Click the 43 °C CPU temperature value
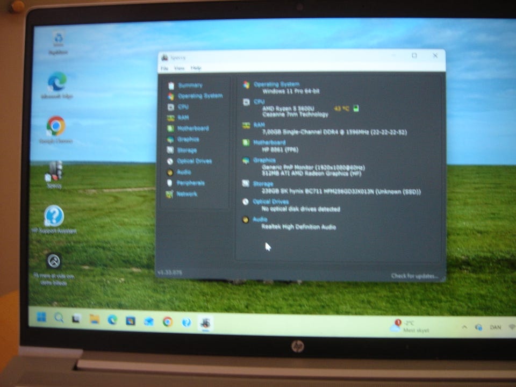The height and width of the screenshot is (387, 516). tap(341, 108)
